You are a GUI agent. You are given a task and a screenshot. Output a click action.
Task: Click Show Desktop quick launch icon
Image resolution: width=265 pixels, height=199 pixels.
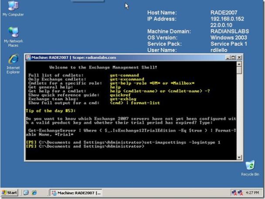[26, 192]
